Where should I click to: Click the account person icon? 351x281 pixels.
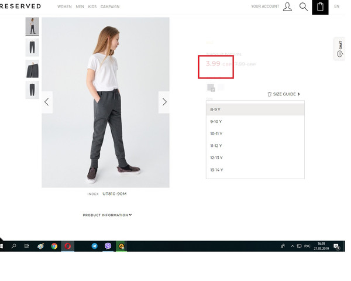coord(287,7)
